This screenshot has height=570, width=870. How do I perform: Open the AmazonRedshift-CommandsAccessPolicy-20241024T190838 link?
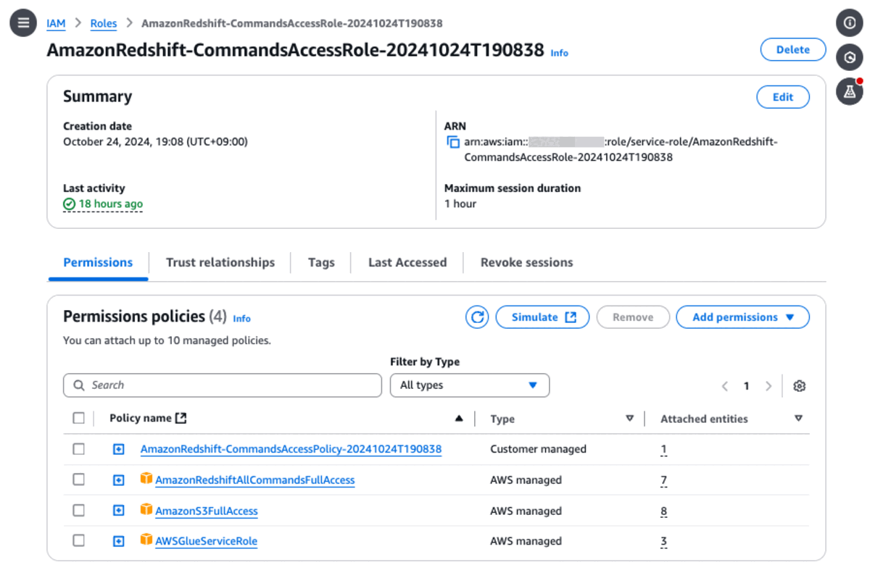click(x=291, y=449)
